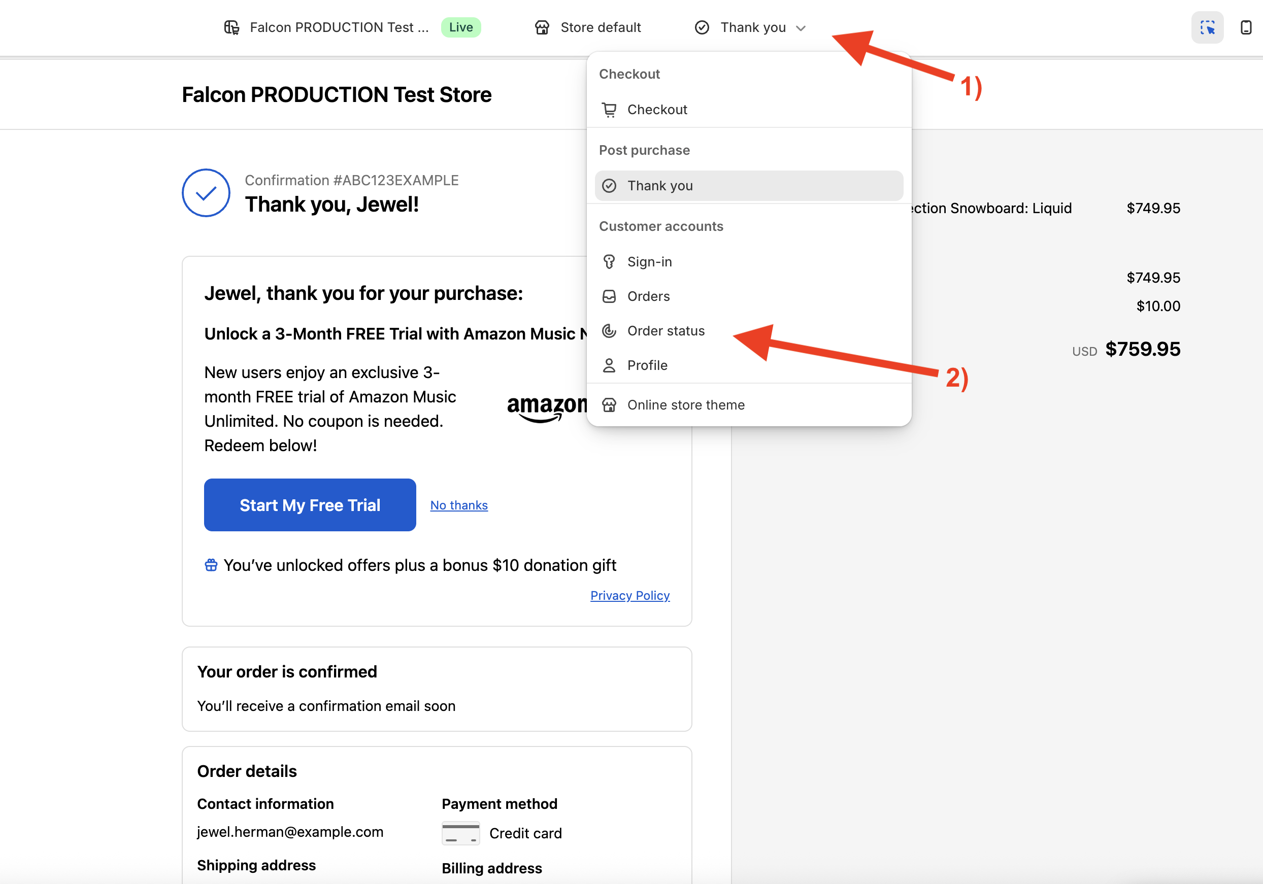Click the credit card icon under Payment method

tap(461, 833)
